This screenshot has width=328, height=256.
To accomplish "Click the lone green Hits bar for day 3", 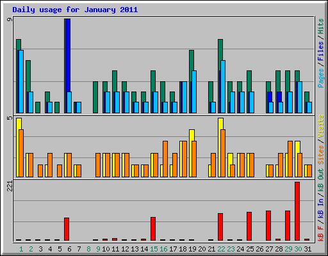I will coord(38,108).
